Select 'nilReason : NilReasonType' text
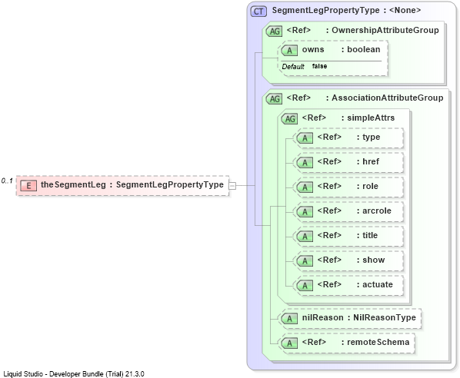This screenshot has width=460, height=378. [x=359, y=318]
